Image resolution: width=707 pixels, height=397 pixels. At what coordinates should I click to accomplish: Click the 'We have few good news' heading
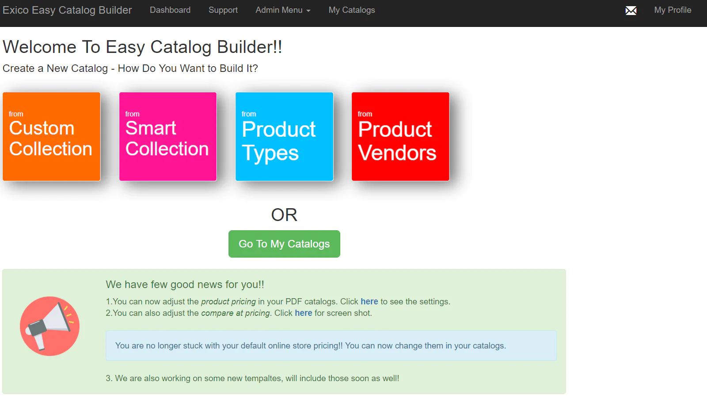pyautogui.click(x=185, y=285)
